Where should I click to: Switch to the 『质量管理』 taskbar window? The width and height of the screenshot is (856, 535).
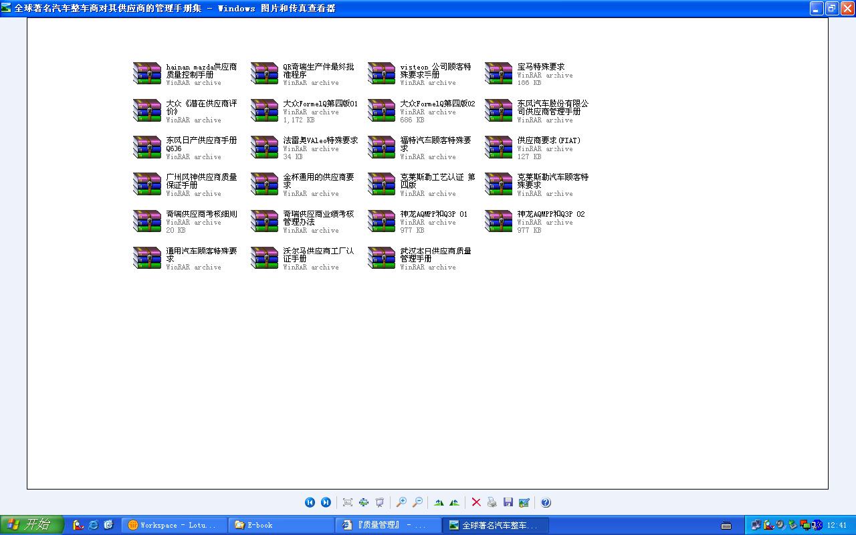(x=388, y=526)
